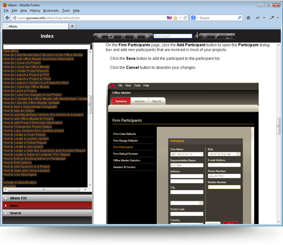Click the US flag icon in address bar
This screenshot has width=283, height=245.
pyautogui.click(x=169, y=18)
